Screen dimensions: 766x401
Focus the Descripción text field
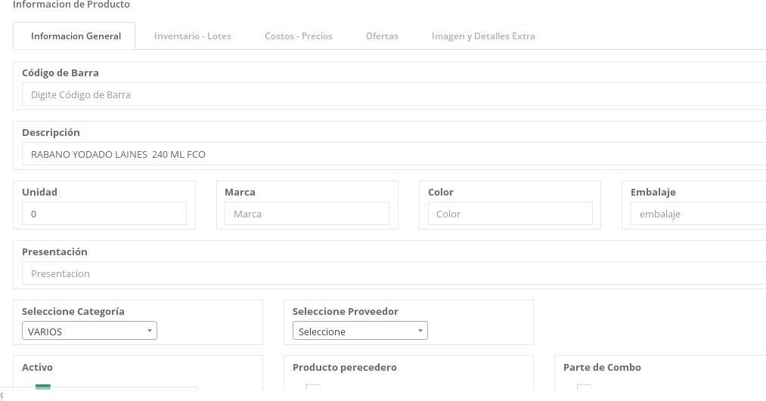[x=393, y=154]
